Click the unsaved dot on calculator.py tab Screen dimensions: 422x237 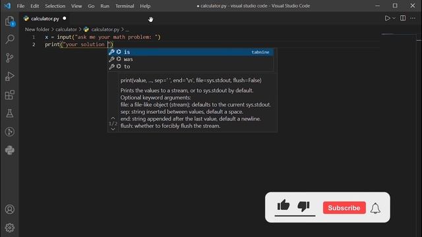(65, 18)
